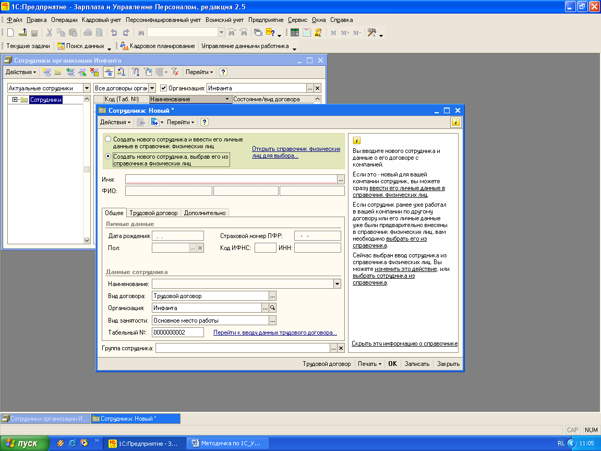Switch to Дополнительно tab
The image size is (601, 451).
click(x=205, y=213)
